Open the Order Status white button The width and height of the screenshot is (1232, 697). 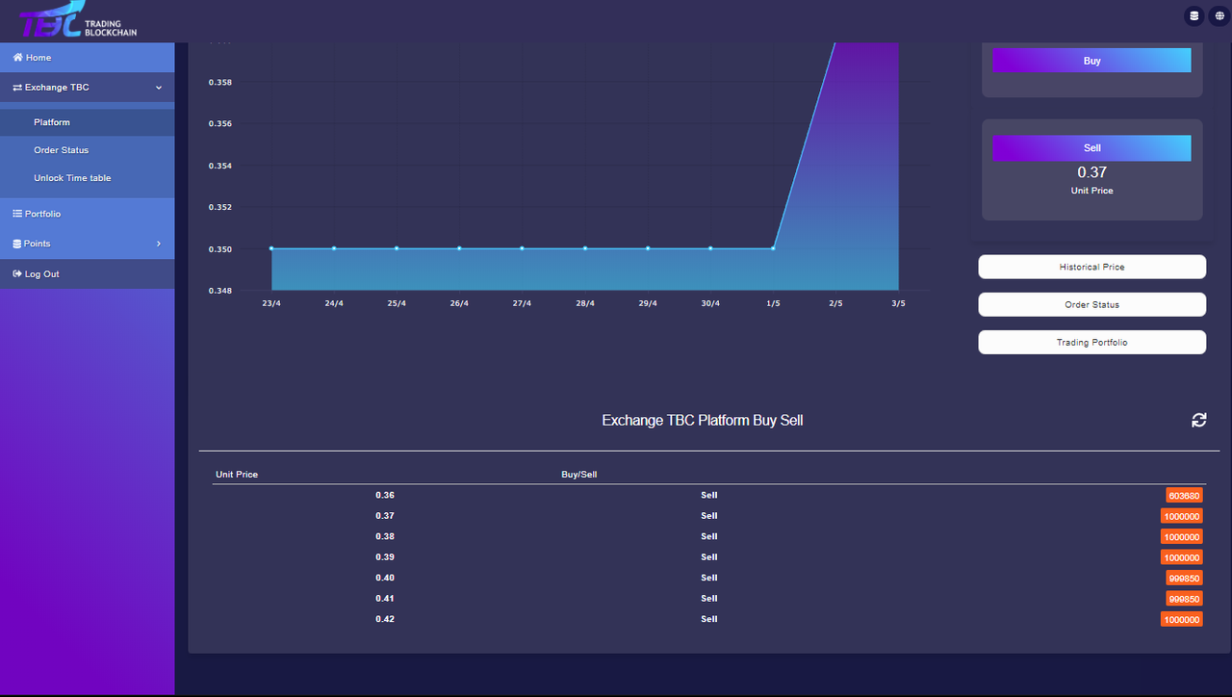[1091, 304]
